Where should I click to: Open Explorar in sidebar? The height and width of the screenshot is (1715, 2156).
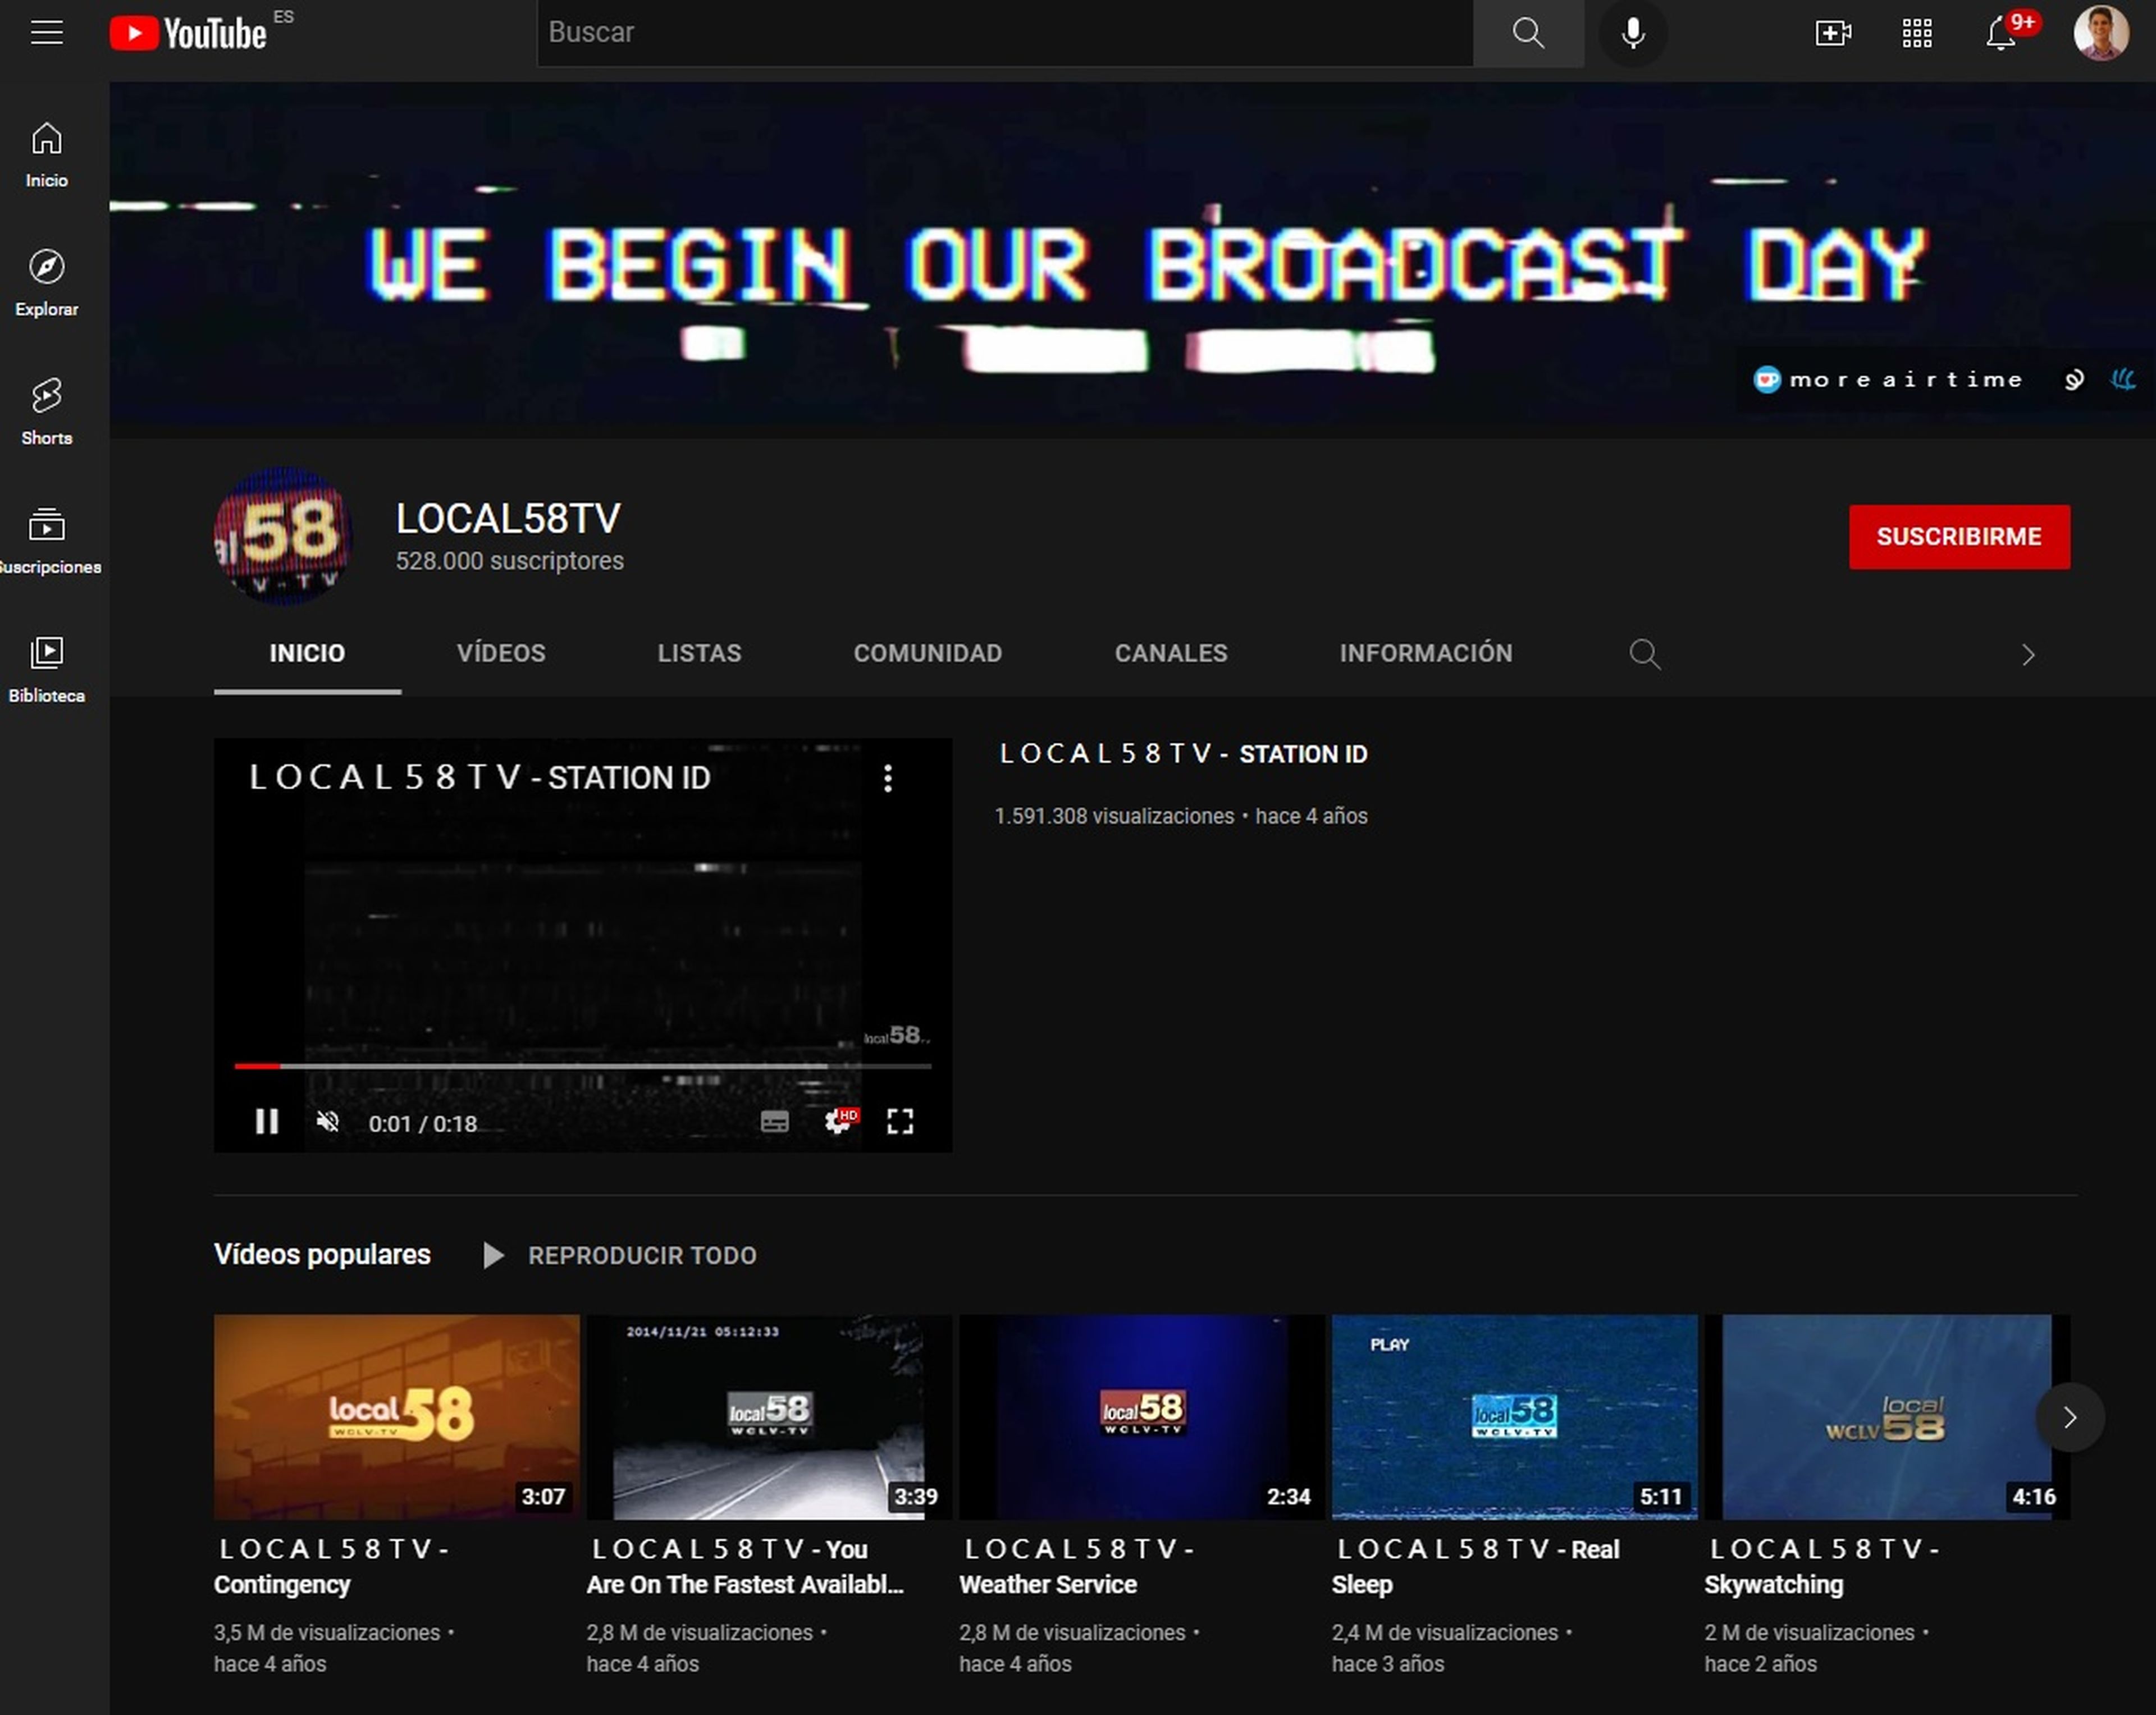click(x=46, y=283)
